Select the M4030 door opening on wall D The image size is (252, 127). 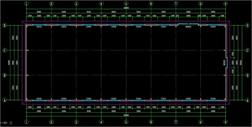(188, 24)
